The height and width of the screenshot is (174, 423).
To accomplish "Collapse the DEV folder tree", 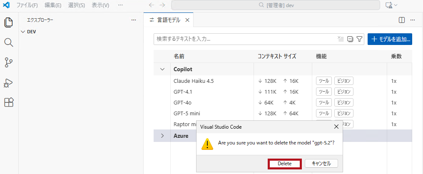I will [x=22, y=32].
